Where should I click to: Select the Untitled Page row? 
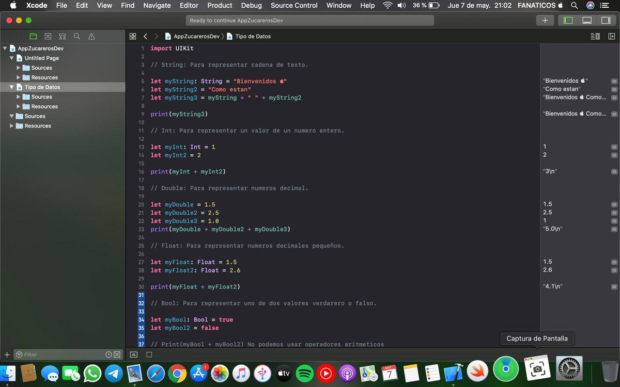[63, 58]
